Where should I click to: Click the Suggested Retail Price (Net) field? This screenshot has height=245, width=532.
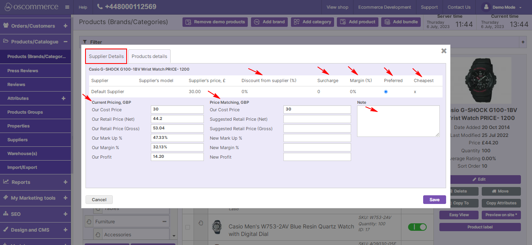[x=317, y=119]
